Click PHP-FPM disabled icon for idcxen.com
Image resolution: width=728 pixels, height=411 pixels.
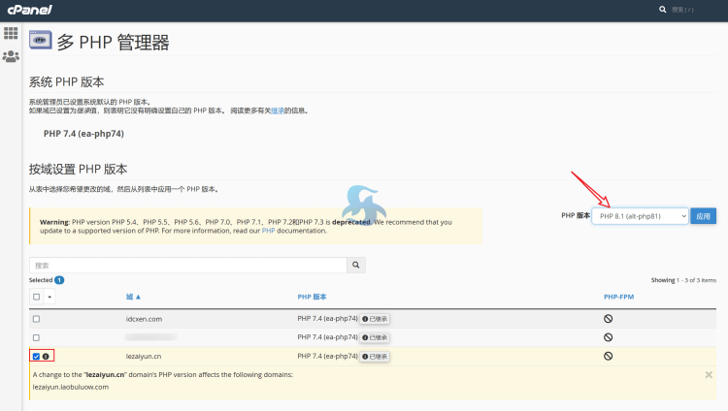click(x=609, y=319)
